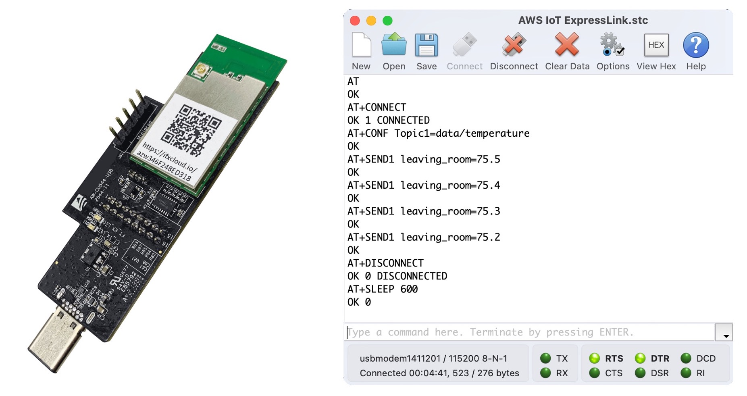The width and height of the screenshot is (747, 396).
Task: Click the usbmodem1411201 port status text
Action: point(433,358)
